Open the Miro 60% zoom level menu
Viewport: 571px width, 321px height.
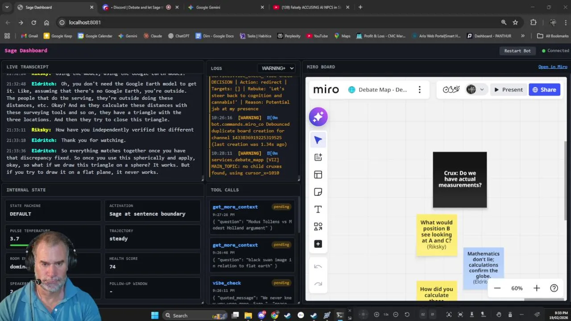click(517, 288)
